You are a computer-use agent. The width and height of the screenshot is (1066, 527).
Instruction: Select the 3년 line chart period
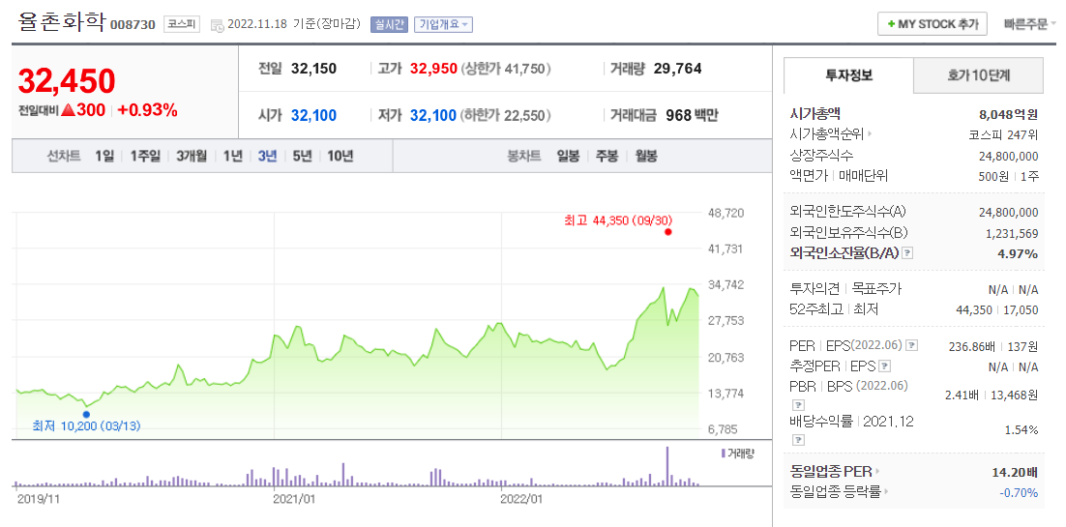267,157
